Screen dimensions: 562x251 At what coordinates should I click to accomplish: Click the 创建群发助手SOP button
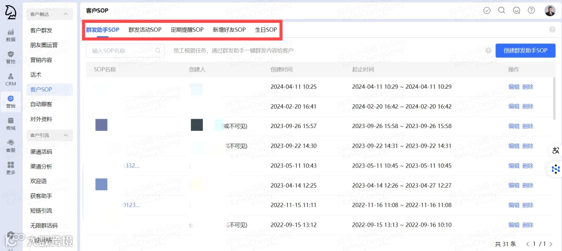coord(526,51)
